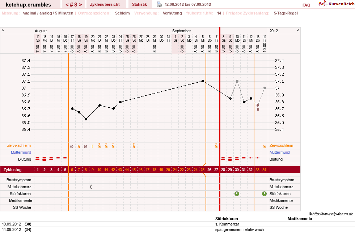Click the dotted spotting symbol on cycle day 32
This screenshot has height=240, width=355.
pyautogui.click(x=251, y=158)
